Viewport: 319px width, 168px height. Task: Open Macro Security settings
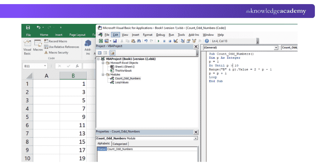(56, 52)
